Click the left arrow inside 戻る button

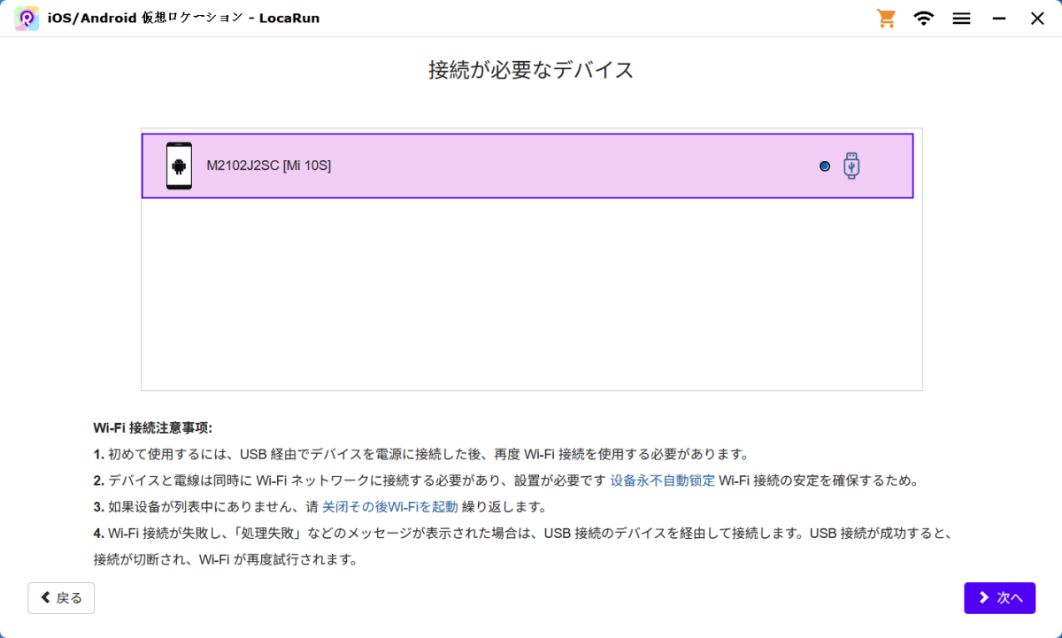[x=46, y=598]
